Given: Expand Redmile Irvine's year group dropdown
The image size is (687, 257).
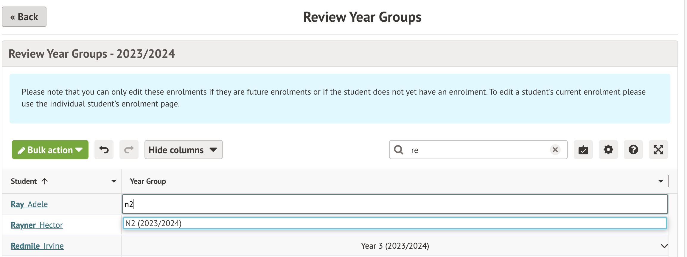Looking at the screenshot, I should pos(664,246).
